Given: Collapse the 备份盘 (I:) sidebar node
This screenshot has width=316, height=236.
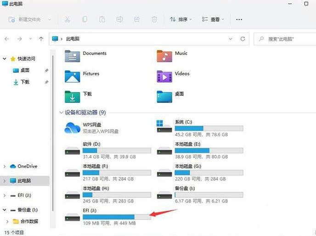Looking at the screenshot, I should [5, 210].
